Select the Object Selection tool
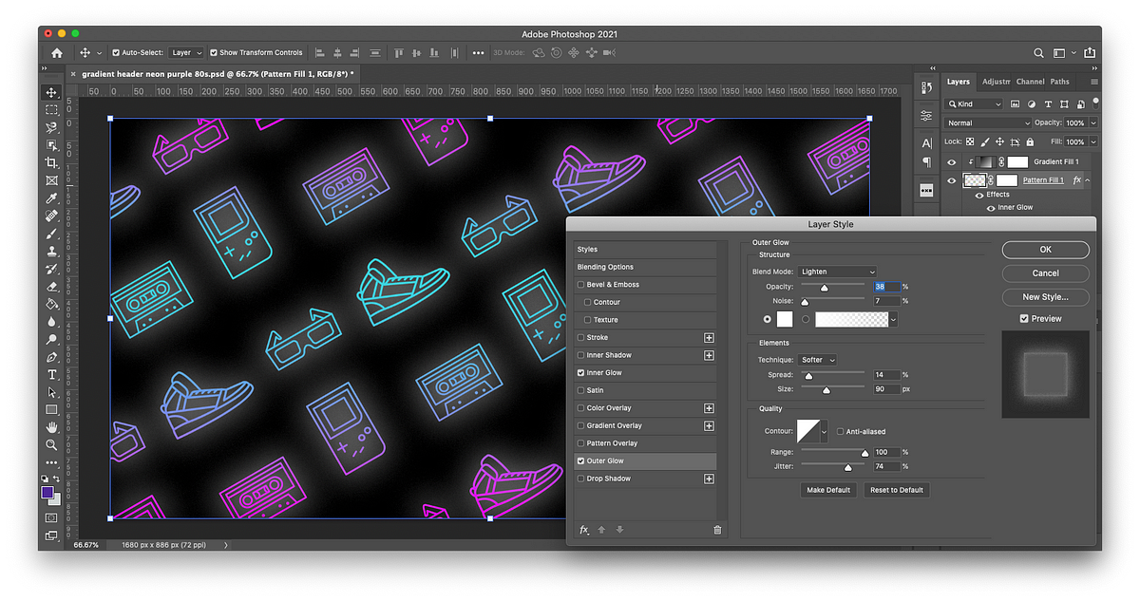 click(x=51, y=145)
